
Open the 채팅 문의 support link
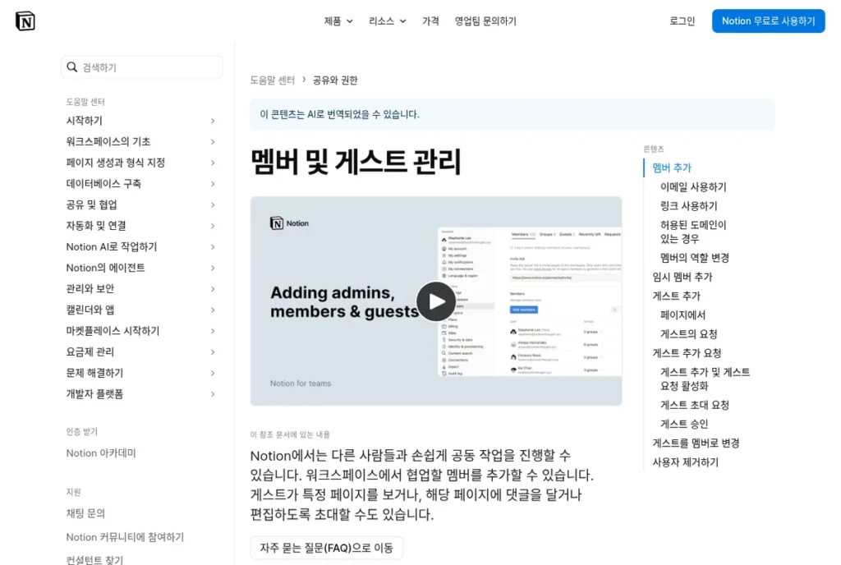tap(85, 513)
